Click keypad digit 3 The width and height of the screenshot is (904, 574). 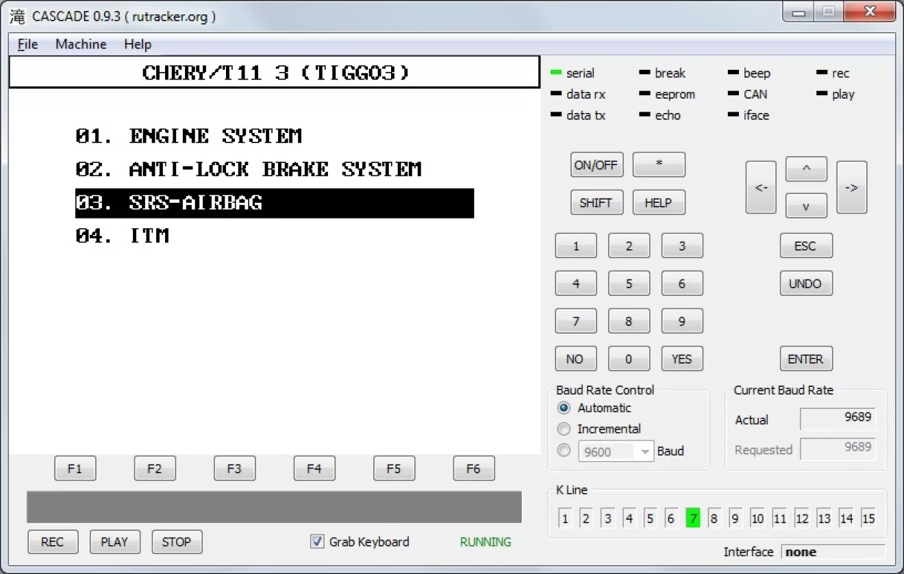(682, 246)
